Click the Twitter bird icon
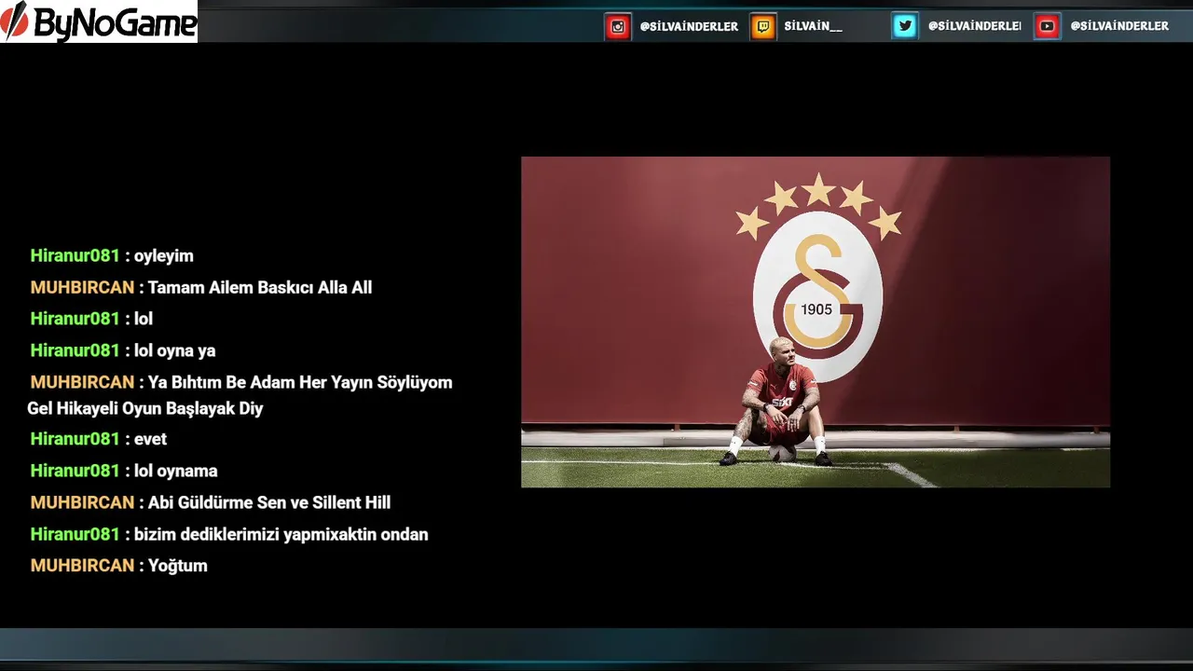1193x671 pixels. (905, 26)
